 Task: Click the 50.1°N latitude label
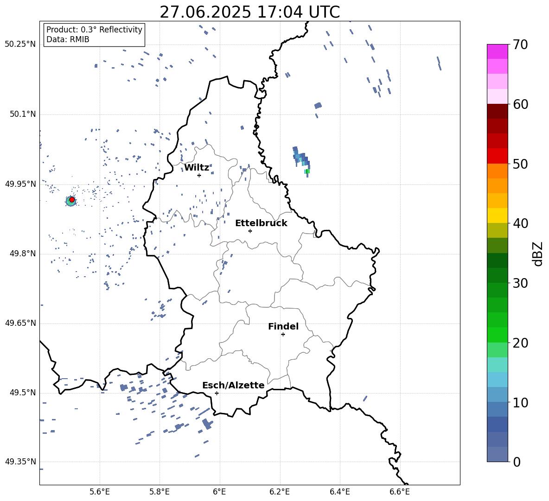pos(23,114)
